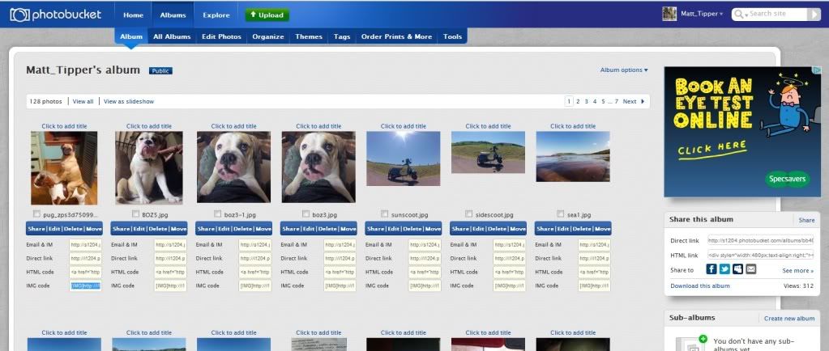Image resolution: width=829 pixels, height=351 pixels.
Task: Open the Matt_Tipper account dropdown
Action: pyautogui.click(x=702, y=15)
